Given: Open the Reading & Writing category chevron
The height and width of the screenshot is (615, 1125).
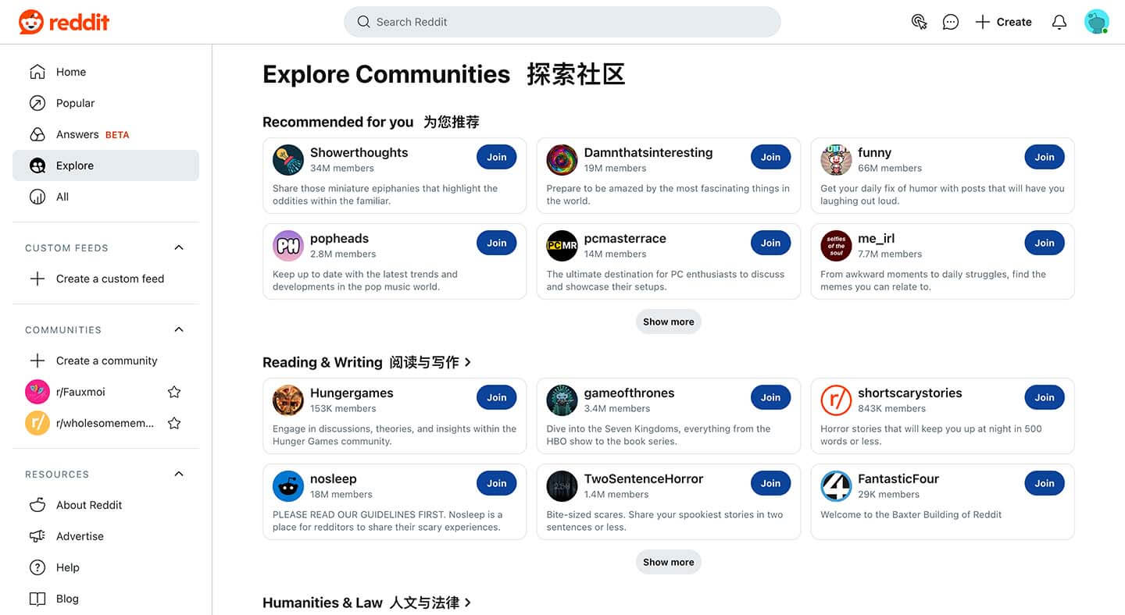Looking at the screenshot, I should click(468, 362).
